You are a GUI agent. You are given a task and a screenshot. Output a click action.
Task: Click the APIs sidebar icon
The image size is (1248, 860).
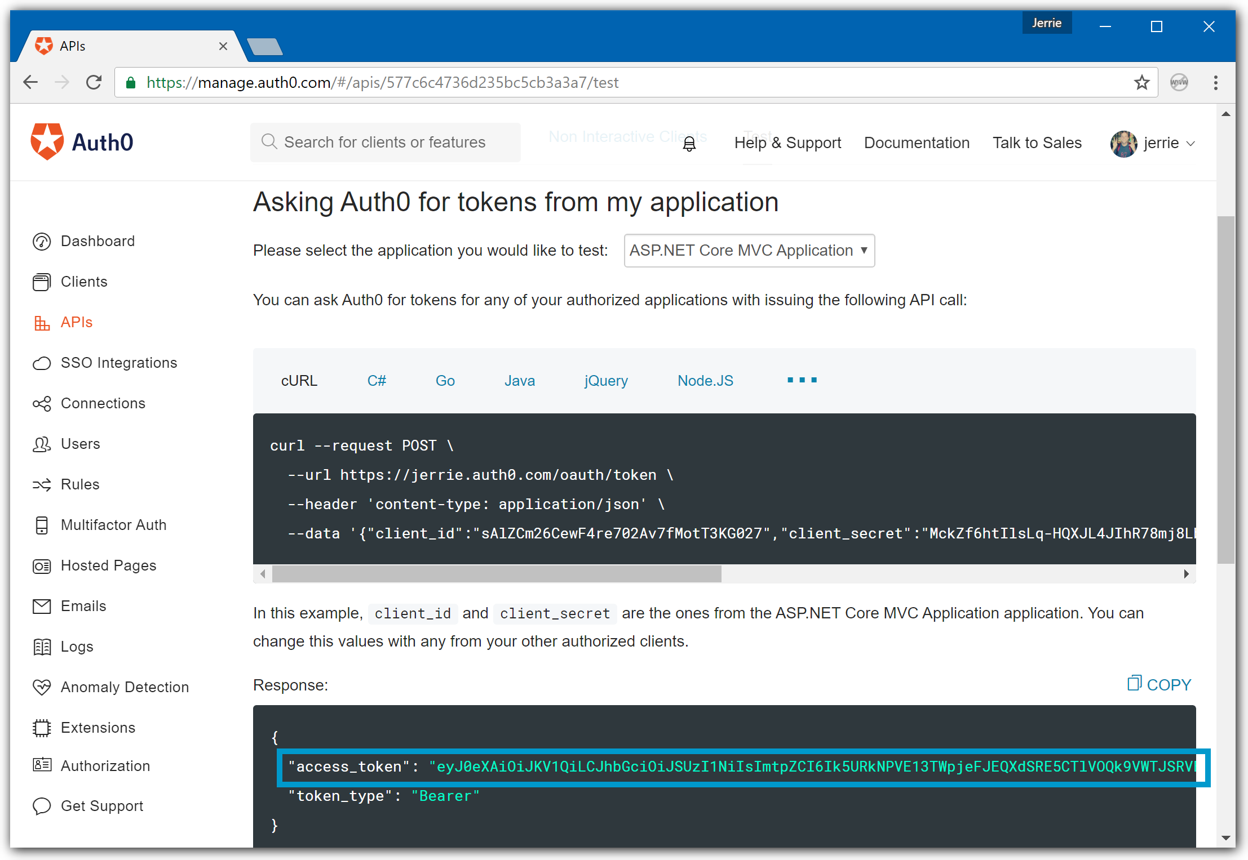pos(42,323)
